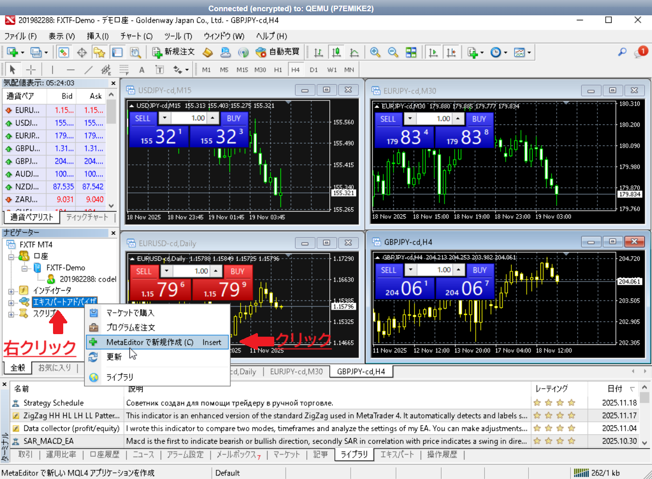
Task: Open the Strategy Tester icon
Action: [x=135, y=52]
